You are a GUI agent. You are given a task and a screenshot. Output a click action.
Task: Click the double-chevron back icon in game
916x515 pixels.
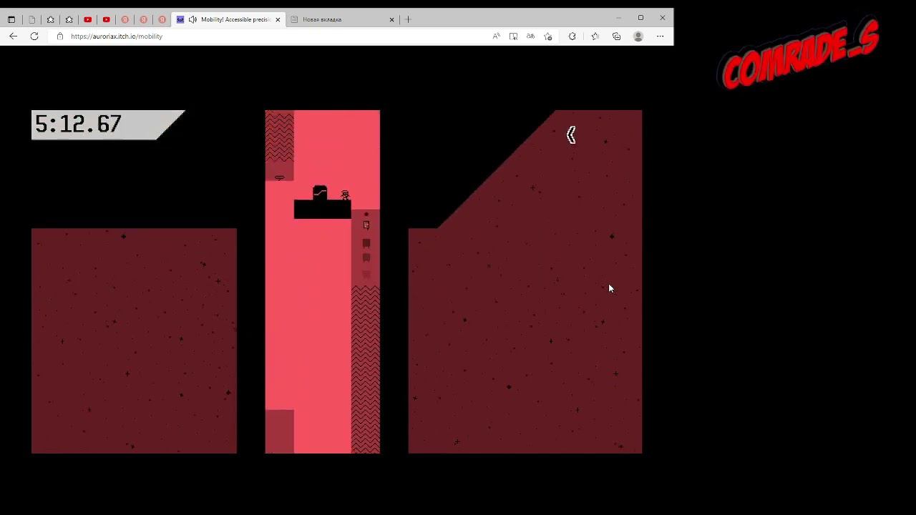571,135
